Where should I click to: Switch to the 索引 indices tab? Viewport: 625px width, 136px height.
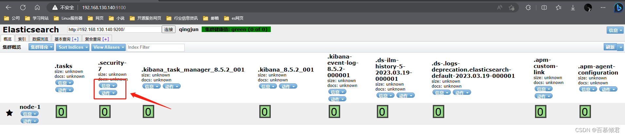[x=22, y=39]
